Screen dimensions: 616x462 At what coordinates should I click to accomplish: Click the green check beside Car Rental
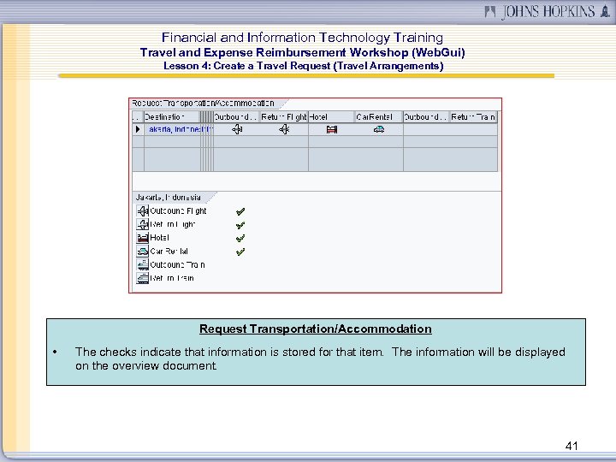point(240,252)
